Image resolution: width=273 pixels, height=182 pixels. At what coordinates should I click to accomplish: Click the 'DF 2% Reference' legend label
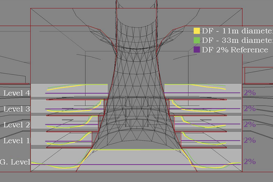235,50
